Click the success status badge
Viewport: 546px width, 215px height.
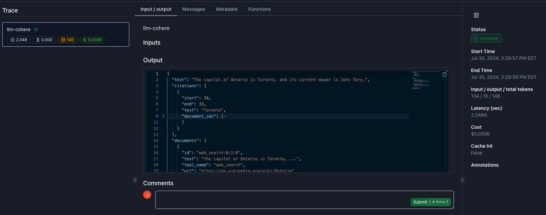click(x=486, y=38)
